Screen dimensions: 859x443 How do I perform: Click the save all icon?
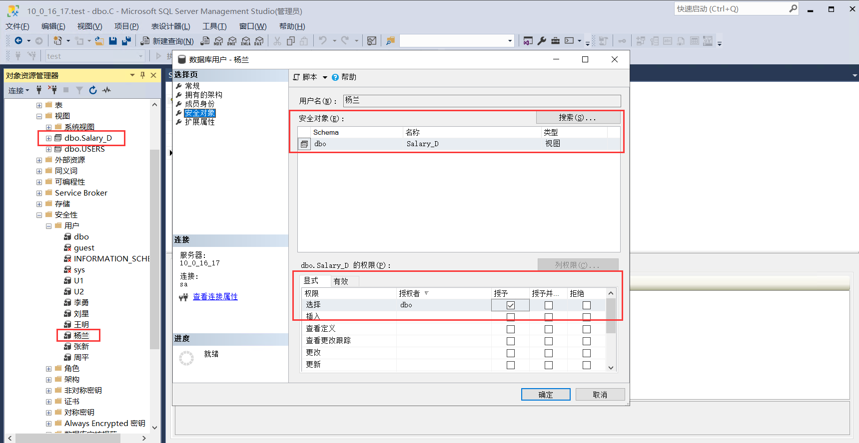(x=126, y=41)
